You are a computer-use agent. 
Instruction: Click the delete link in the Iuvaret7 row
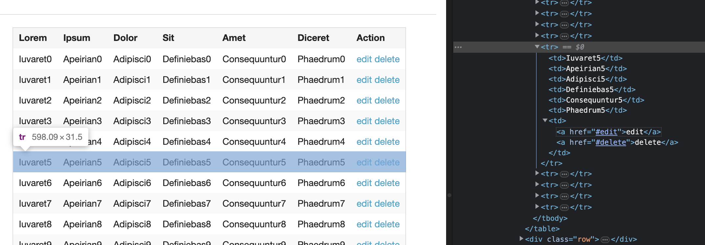[387, 204]
